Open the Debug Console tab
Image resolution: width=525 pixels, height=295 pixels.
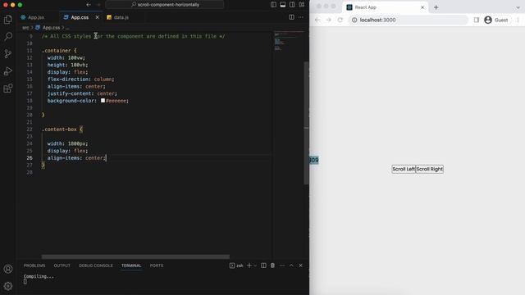(96, 265)
